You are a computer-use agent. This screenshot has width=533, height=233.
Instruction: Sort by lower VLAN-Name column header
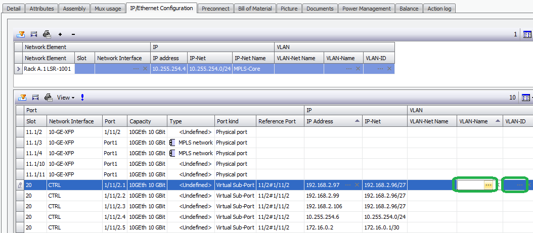click(x=479, y=121)
